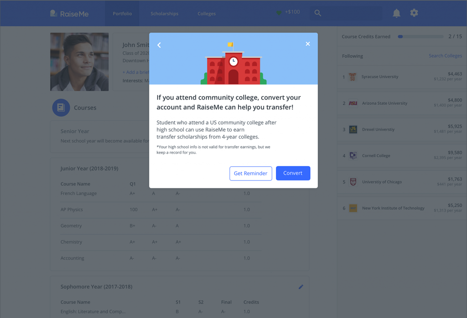Click the Cornell College logo
467x318 pixels.
(353, 155)
